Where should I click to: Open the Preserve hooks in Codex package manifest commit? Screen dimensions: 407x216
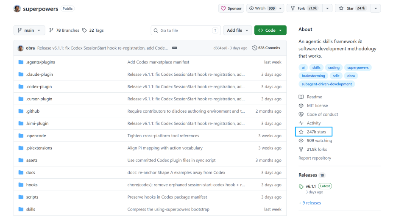(x=167, y=197)
